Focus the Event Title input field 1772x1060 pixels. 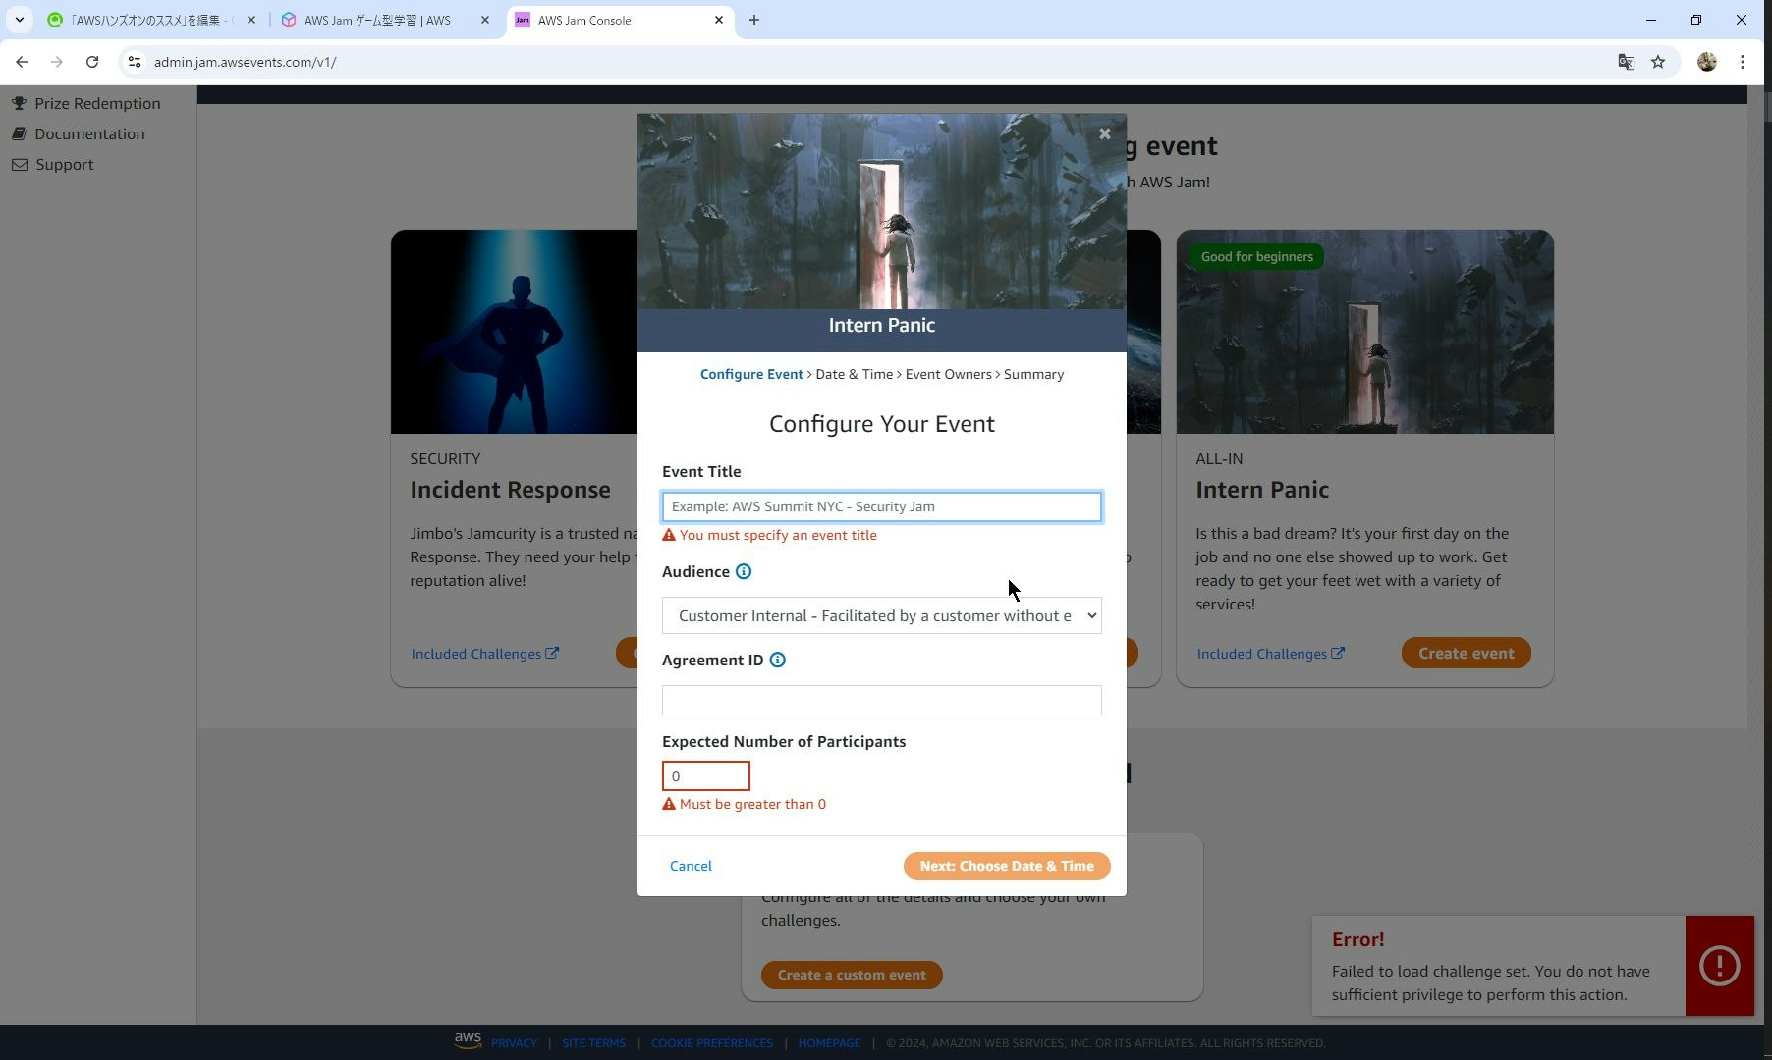point(882,506)
